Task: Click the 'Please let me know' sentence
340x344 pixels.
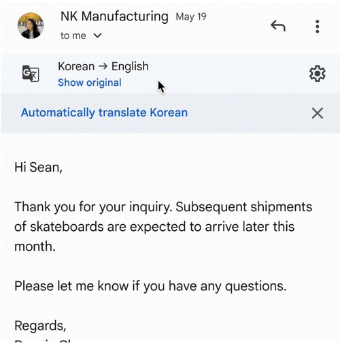Action: click(150, 286)
